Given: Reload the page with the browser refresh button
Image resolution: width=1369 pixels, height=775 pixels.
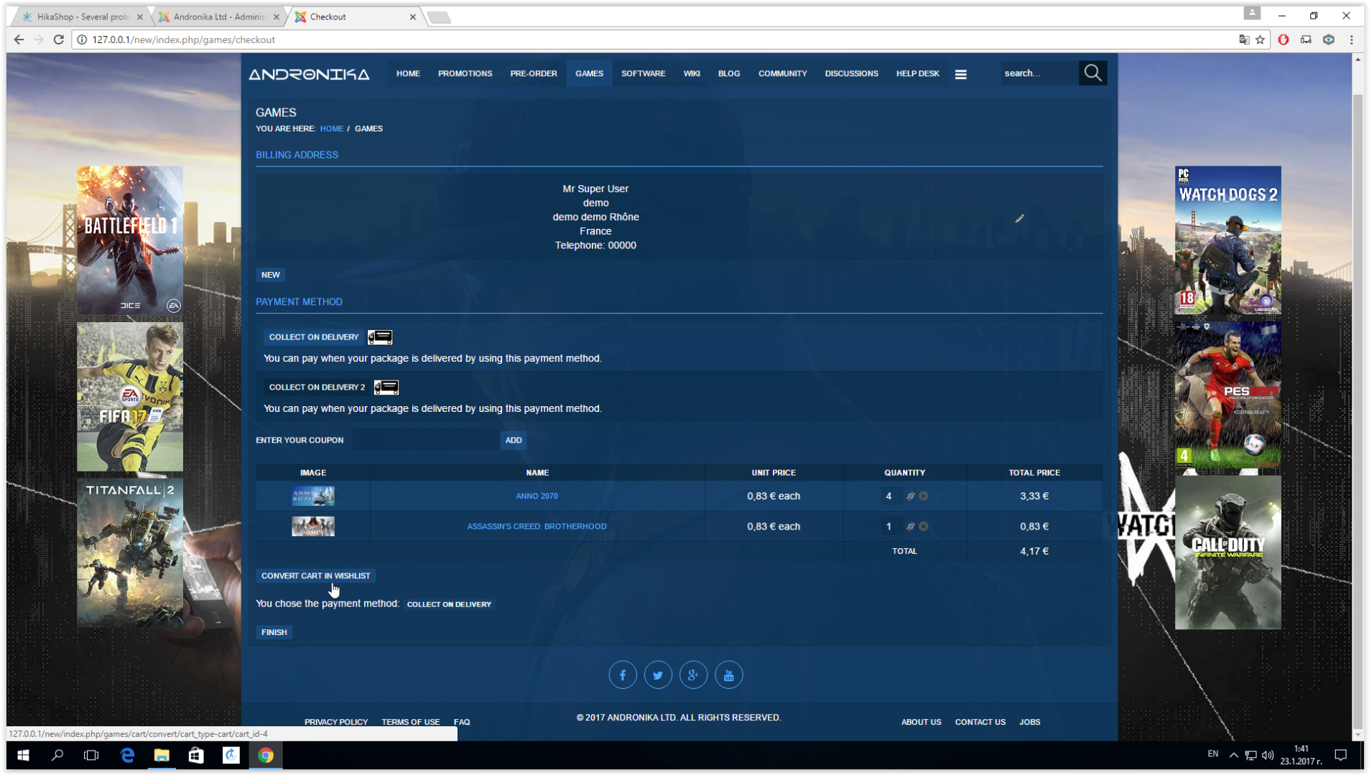Looking at the screenshot, I should coord(59,39).
